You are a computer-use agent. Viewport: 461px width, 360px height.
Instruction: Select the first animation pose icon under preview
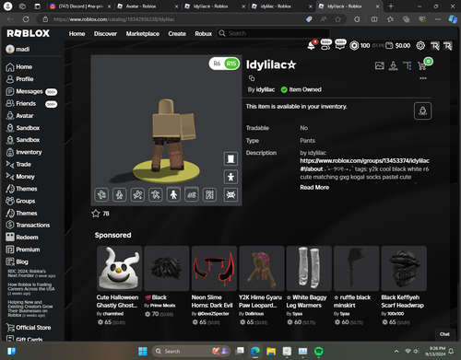101,194
